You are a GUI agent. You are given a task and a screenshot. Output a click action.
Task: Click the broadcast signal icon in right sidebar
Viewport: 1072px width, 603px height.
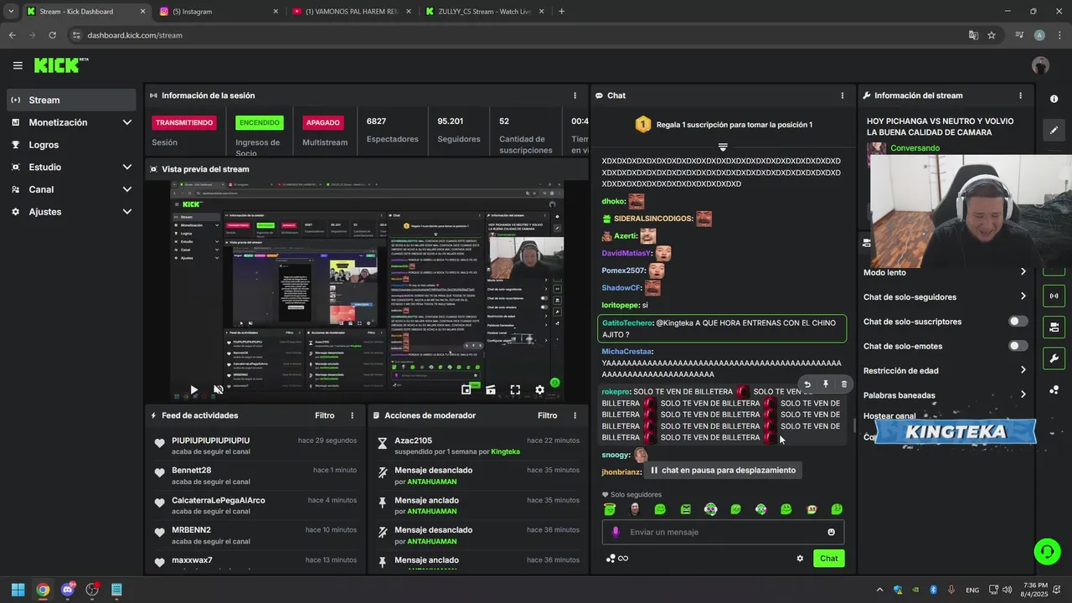click(1054, 296)
